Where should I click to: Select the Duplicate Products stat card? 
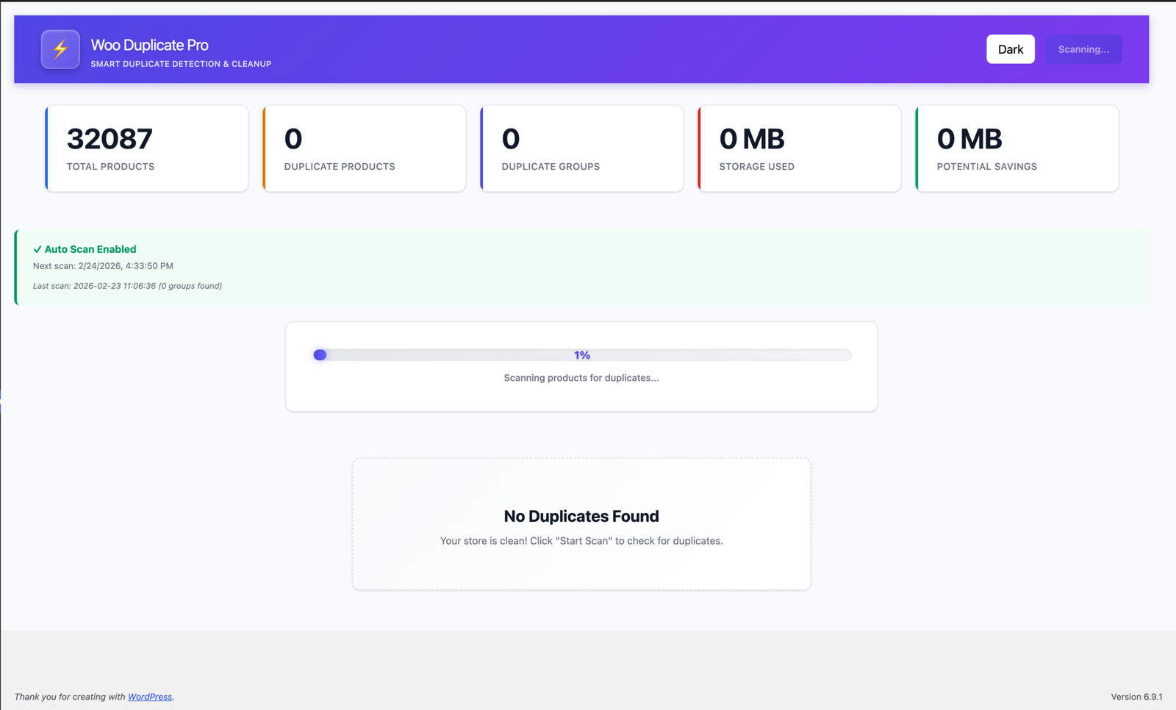pos(365,148)
